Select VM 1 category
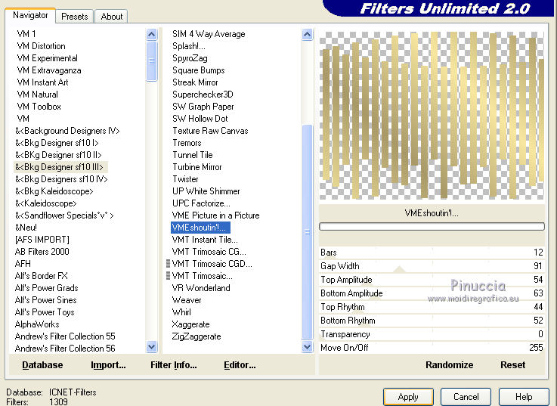The height and width of the screenshot is (406, 557). (26, 34)
